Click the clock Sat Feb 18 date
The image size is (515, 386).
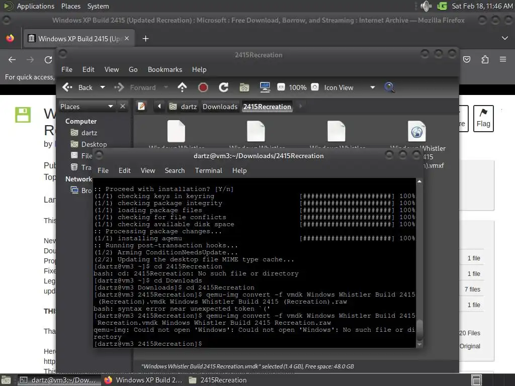(482, 6)
